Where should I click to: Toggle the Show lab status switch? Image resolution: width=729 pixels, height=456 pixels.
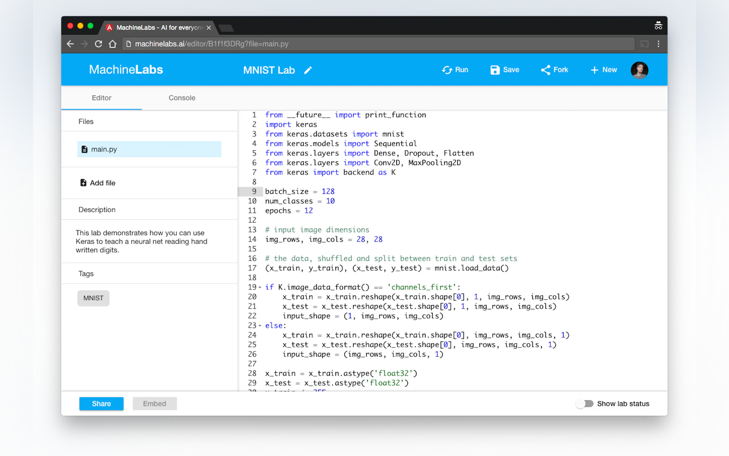point(585,403)
